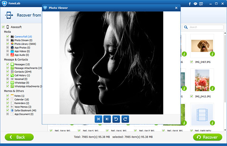Image resolution: width=227 pixels, height=146 pixels.
Task: Toggle the Aiseesoft device checkbox
Action: click(x=3, y=27)
